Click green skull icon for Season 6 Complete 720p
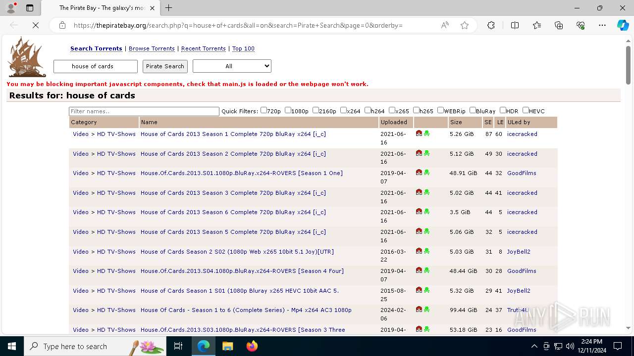Viewport: 634px width, 356px height. [x=426, y=212]
